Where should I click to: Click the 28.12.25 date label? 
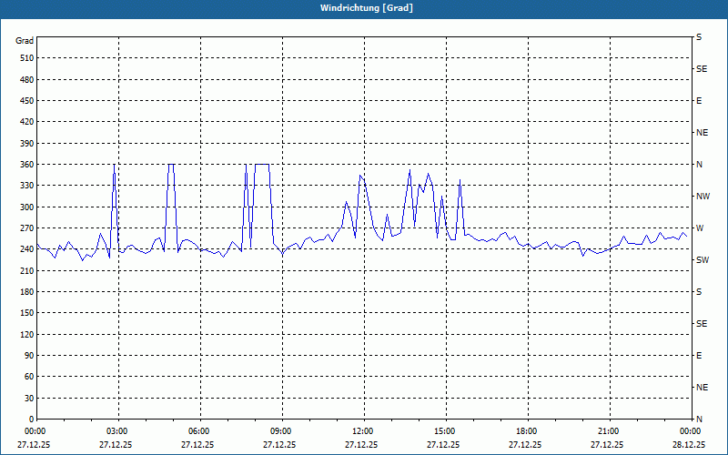[x=689, y=445]
